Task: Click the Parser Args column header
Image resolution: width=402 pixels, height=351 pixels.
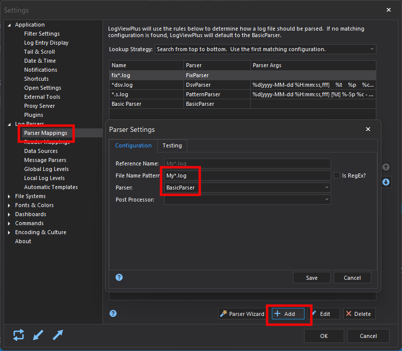Action: [313, 65]
